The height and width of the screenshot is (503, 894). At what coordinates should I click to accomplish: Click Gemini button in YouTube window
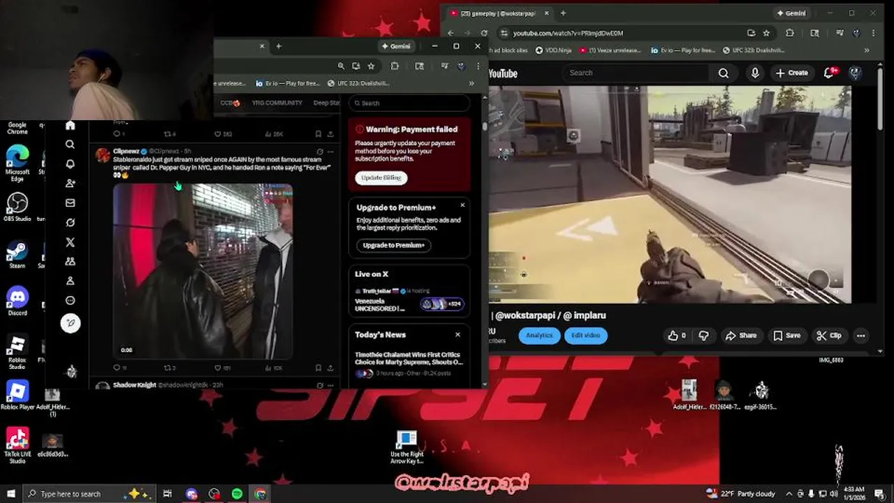click(791, 13)
